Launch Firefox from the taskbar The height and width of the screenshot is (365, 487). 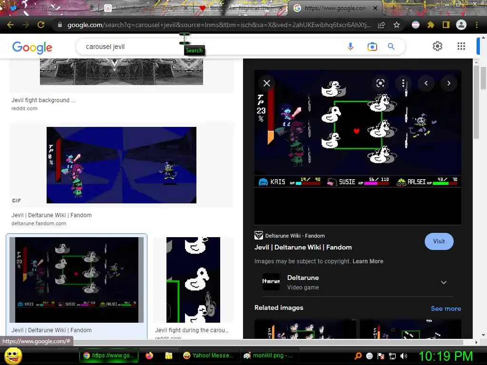[149, 355]
